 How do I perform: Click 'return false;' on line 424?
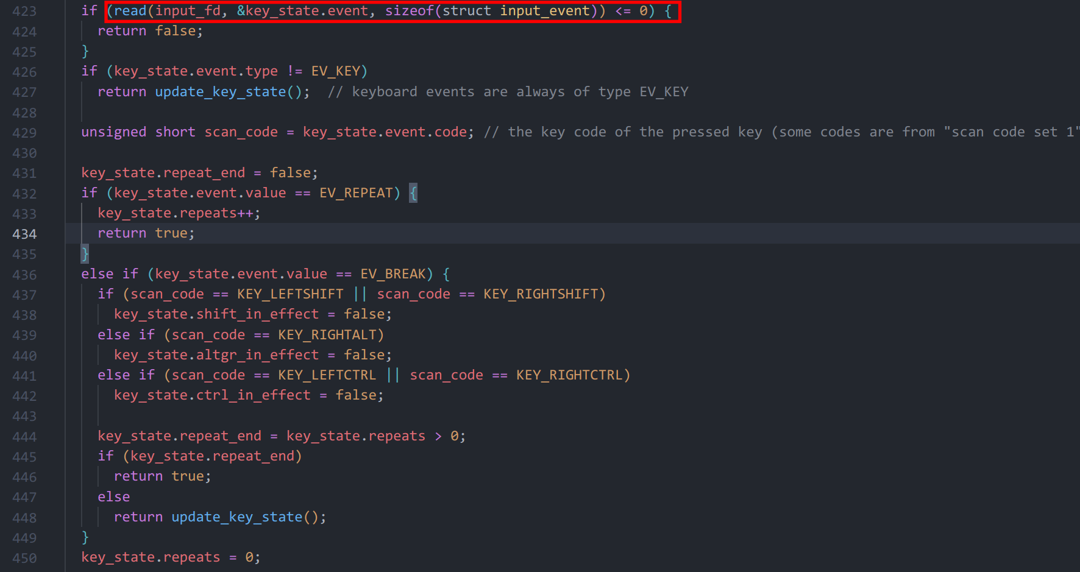click(151, 31)
